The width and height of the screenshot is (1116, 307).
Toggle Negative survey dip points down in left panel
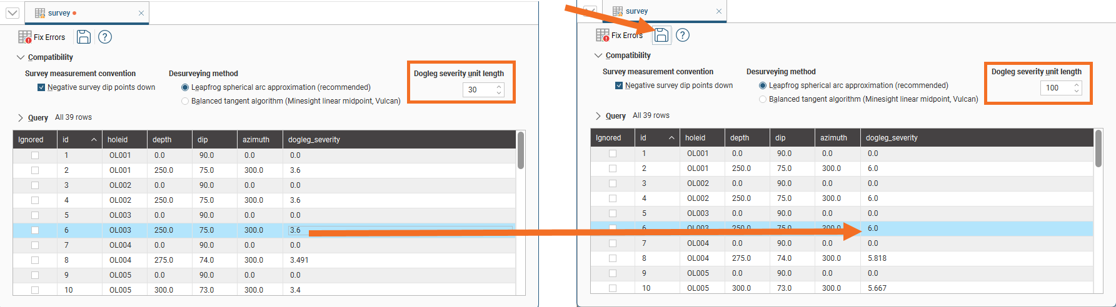(x=41, y=87)
